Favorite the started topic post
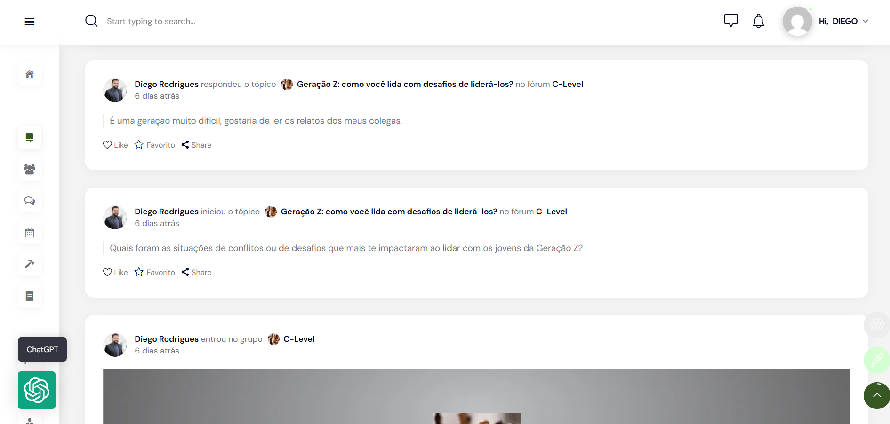The width and height of the screenshot is (890, 424). pyautogui.click(x=154, y=272)
